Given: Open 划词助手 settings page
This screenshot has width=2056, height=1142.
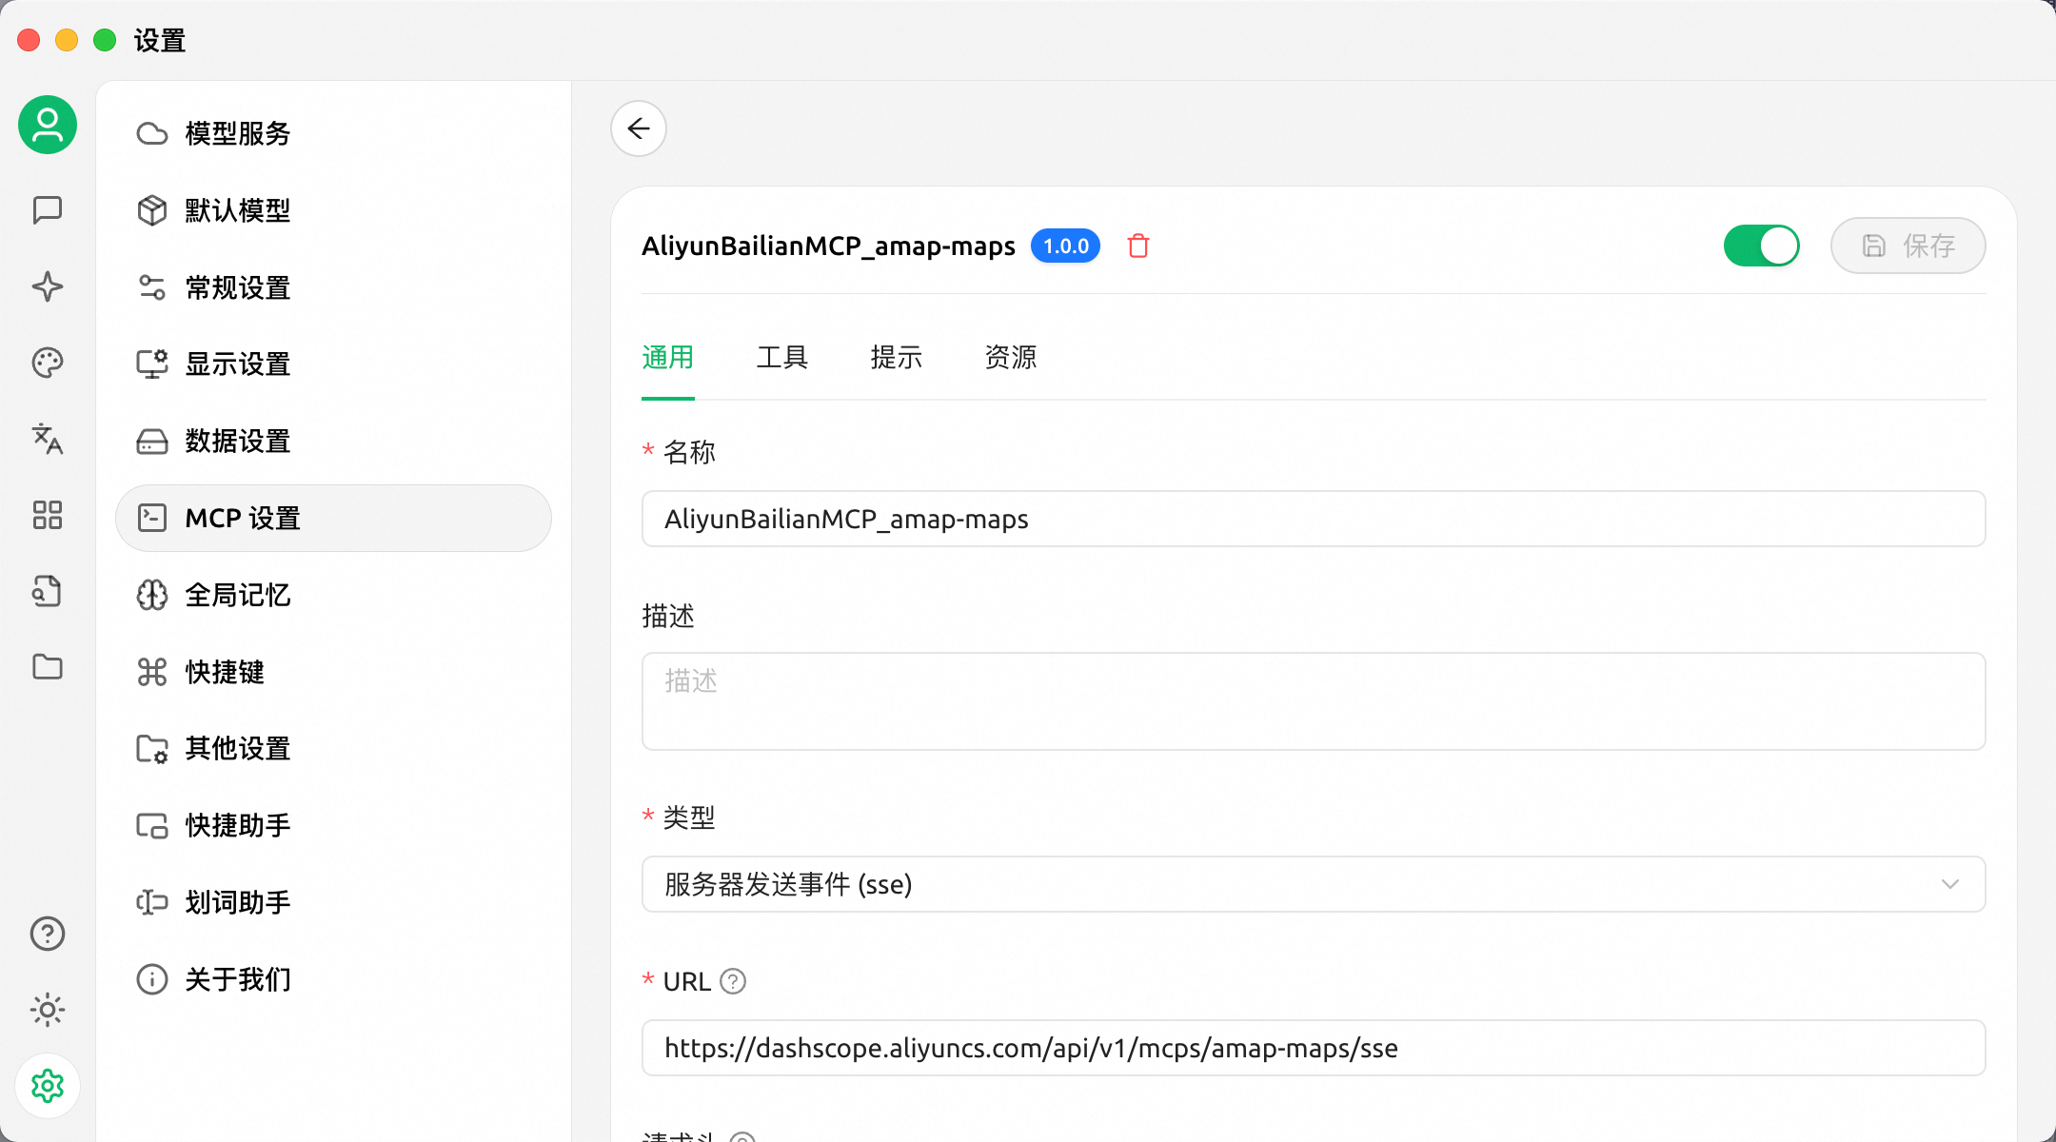Looking at the screenshot, I should pyautogui.click(x=333, y=902).
